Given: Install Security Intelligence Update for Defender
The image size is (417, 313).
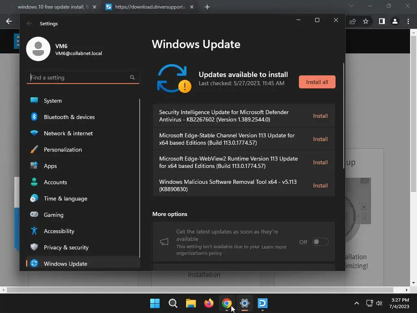Looking at the screenshot, I should 320,116.
